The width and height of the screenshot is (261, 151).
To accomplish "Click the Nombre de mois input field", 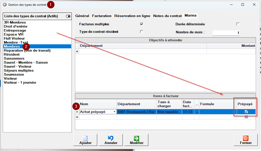I will [x=226, y=33].
